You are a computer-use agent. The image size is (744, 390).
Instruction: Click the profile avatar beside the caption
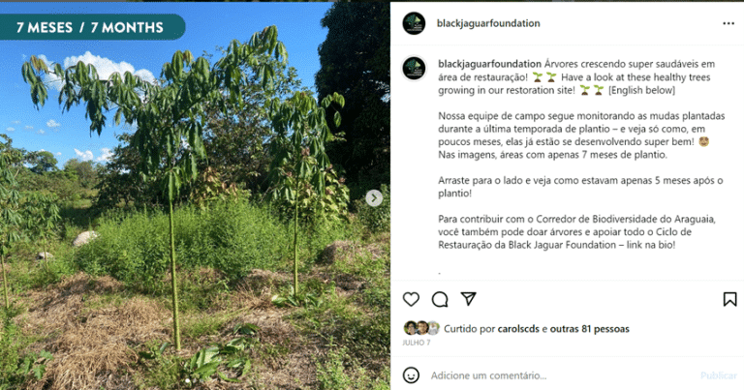click(414, 68)
